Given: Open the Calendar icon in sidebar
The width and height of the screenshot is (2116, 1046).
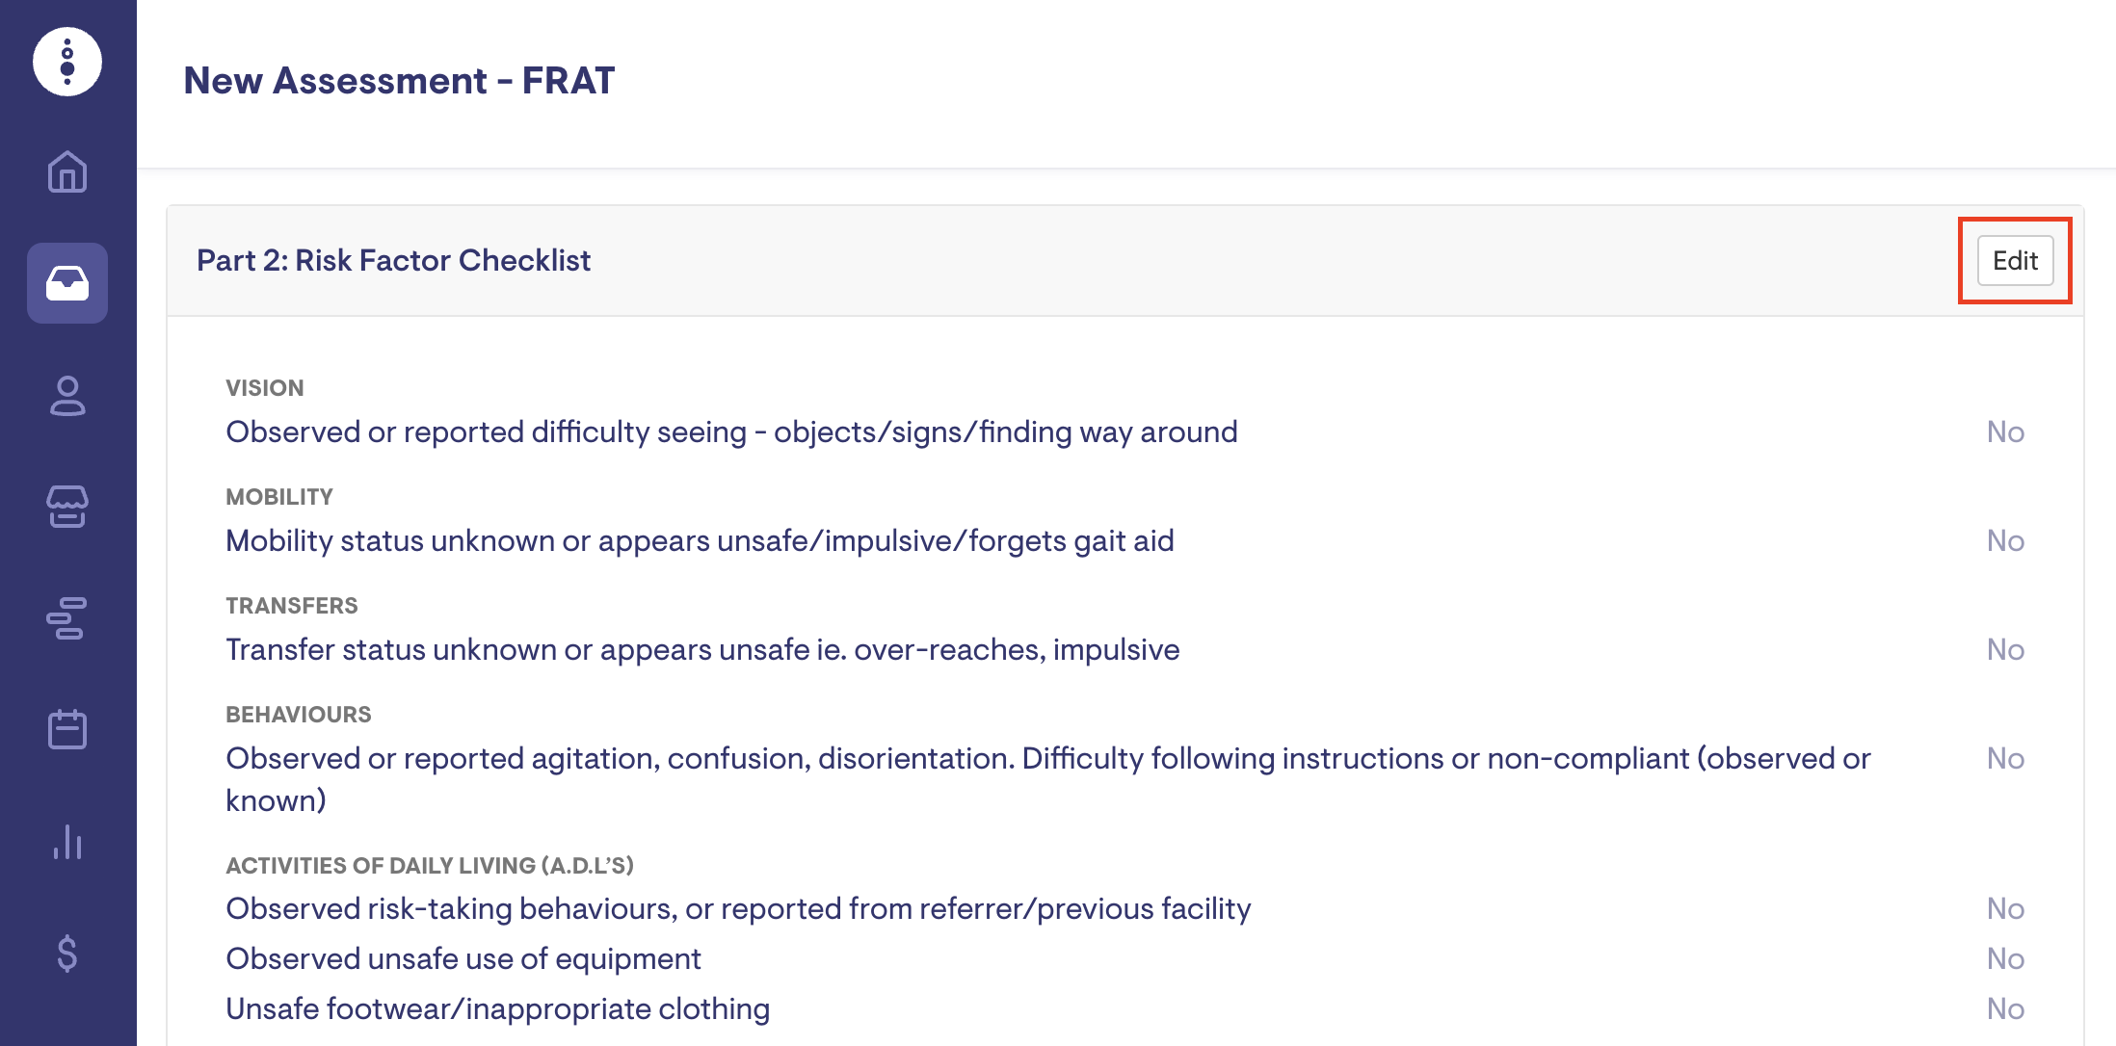Looking at the screenshot, I should pos(67,729).
